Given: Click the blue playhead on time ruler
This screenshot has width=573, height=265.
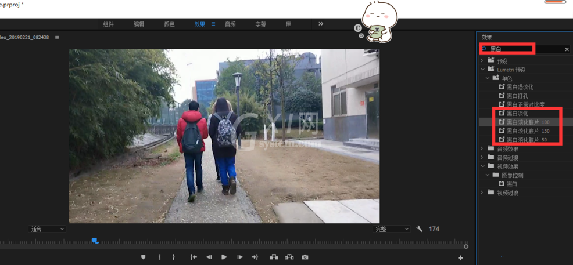Looking at the screenshot, I should coord(95,240).
